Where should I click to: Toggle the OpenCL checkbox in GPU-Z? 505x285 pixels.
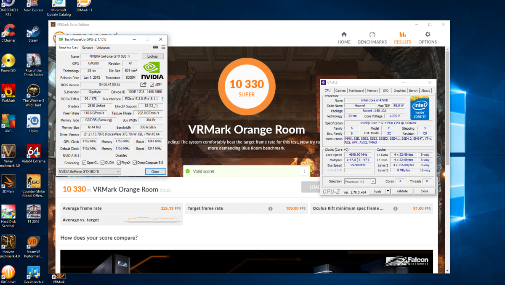pyautogui.click(x=85, y=162)
